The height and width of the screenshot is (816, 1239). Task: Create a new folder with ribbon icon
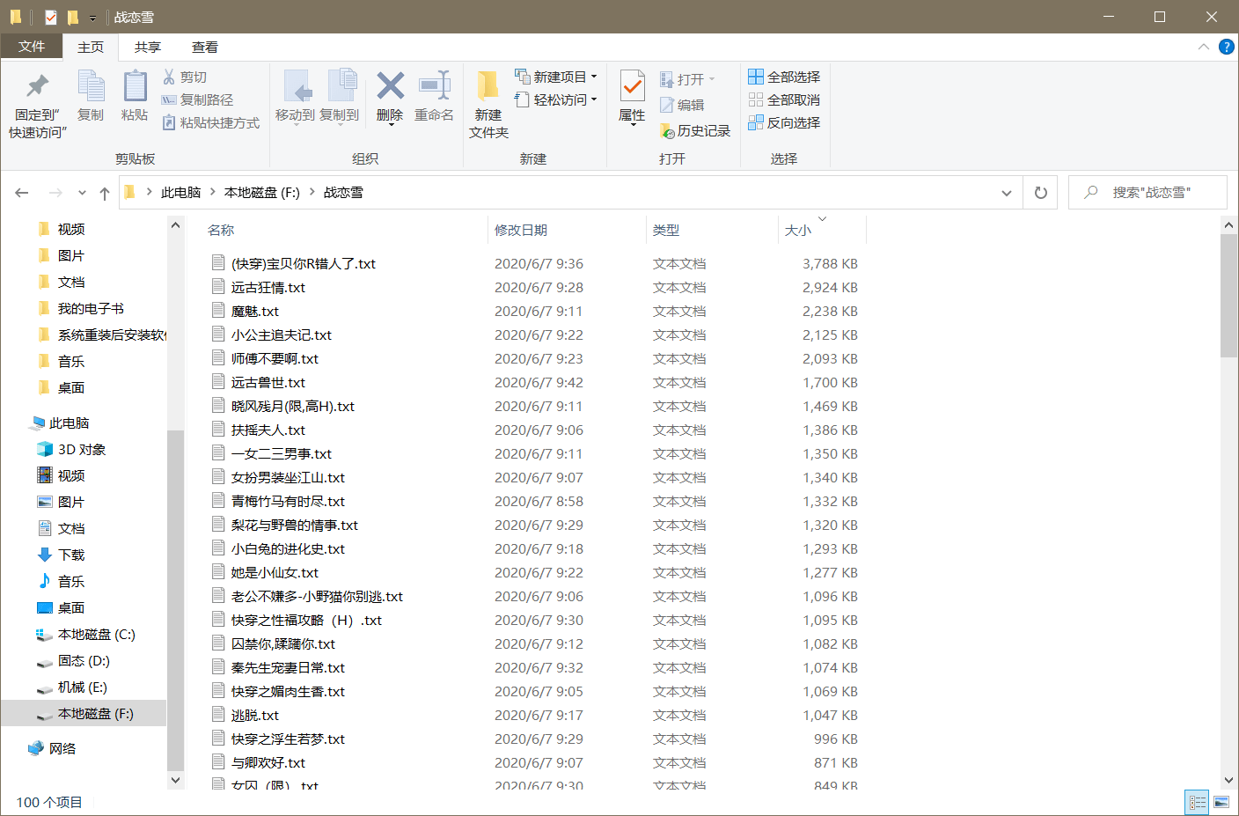488,87
